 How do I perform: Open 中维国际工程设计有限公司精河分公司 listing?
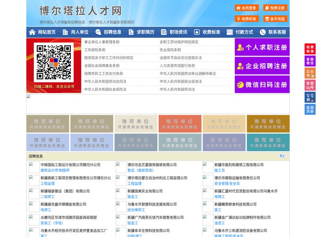pyautogui.click(x=71, y=165)
